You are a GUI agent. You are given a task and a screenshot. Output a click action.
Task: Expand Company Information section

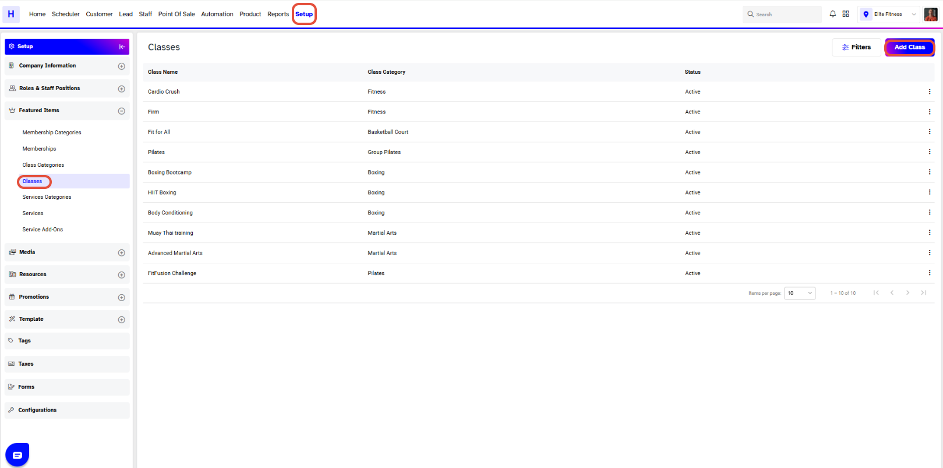(122, 66)
